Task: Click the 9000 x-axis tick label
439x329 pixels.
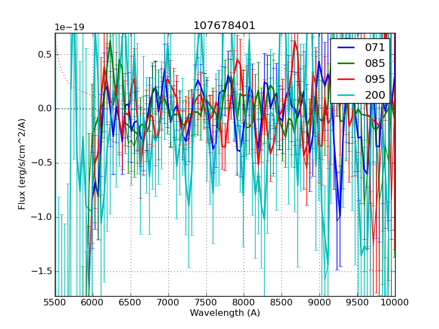Action: tap(319, 302)
